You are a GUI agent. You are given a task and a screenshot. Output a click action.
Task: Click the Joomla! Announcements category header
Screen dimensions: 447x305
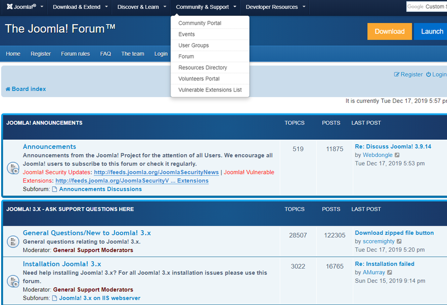(x=44, y=123)
